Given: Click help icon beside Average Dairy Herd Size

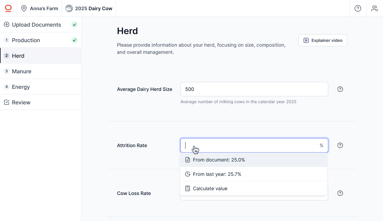Looking at the screenshot, I should click(340, 89).
